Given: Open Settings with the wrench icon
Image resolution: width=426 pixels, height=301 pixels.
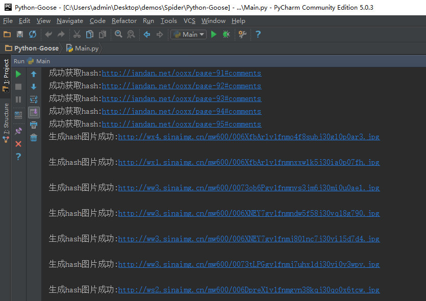Looking at the screenshot, I should point(242,34).
